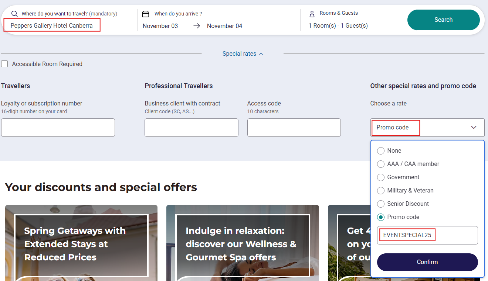Click the Other special rates and promo code heading

click(423, 86)
